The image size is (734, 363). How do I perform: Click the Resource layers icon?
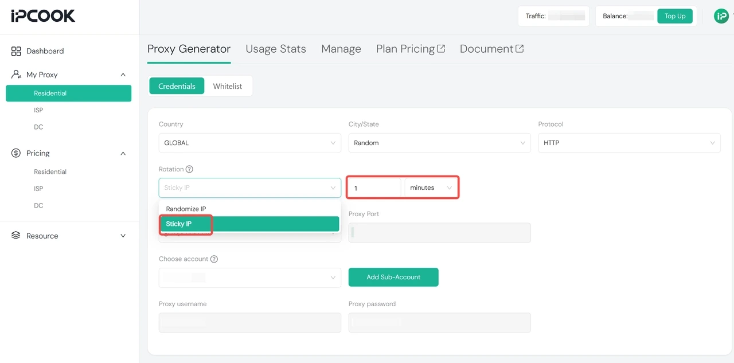click(x=16, y=236)
